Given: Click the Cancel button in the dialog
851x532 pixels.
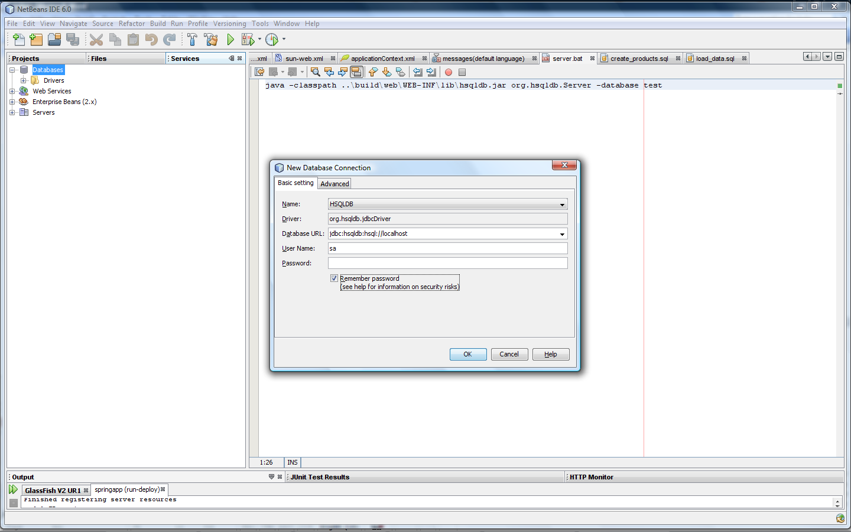Looking at the screenshot, I should coord(509,354).
